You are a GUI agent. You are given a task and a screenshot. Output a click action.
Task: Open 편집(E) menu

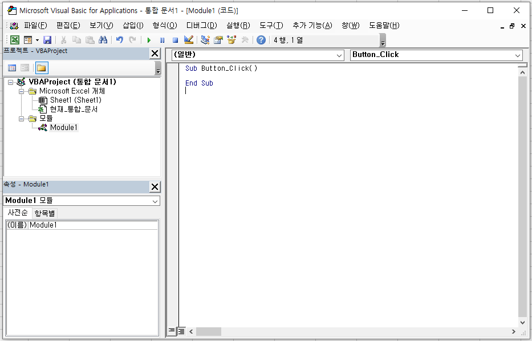point(68,26)
